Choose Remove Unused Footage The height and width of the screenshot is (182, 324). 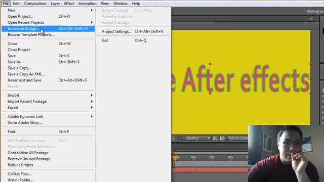pyautogui.click(x=48, y=159)
